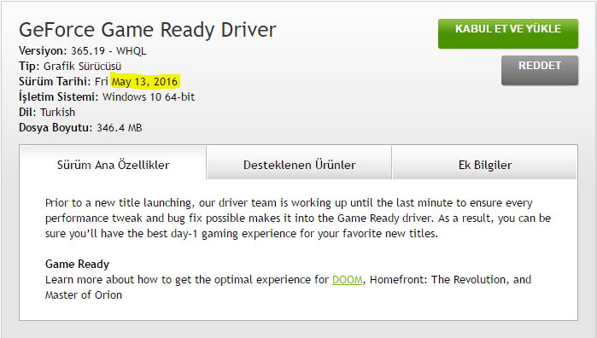The image size is (597, 338).
Task: Click the file size 346.4 MB
Action: coord(120,127)
